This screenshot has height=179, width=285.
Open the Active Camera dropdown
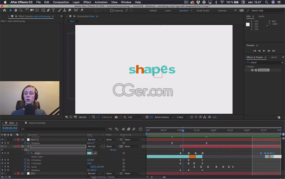point(164,117)
